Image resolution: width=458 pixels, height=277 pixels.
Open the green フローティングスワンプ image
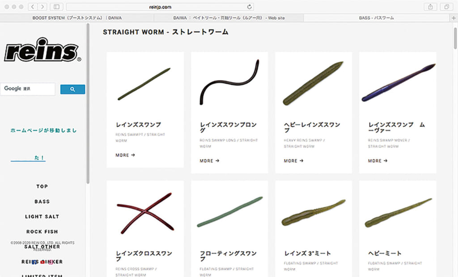pos(230,212)
